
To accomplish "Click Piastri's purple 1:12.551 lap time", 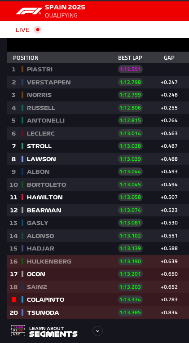I will [130, 69].
